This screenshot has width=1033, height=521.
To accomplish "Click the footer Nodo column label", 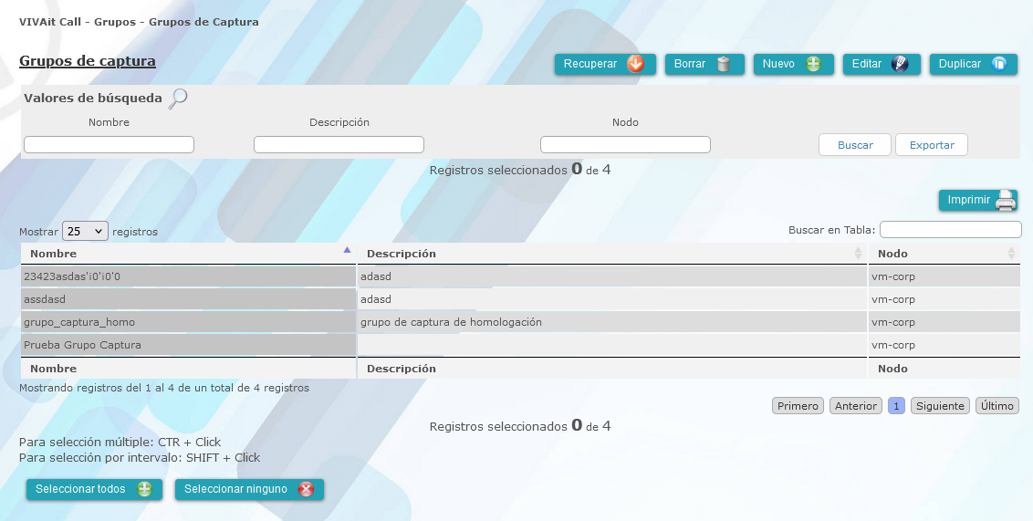I will pyautogui.click(x=892, y=369).
